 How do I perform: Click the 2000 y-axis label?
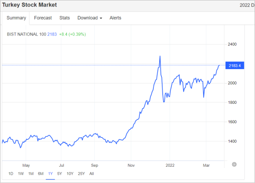point(232,83)
